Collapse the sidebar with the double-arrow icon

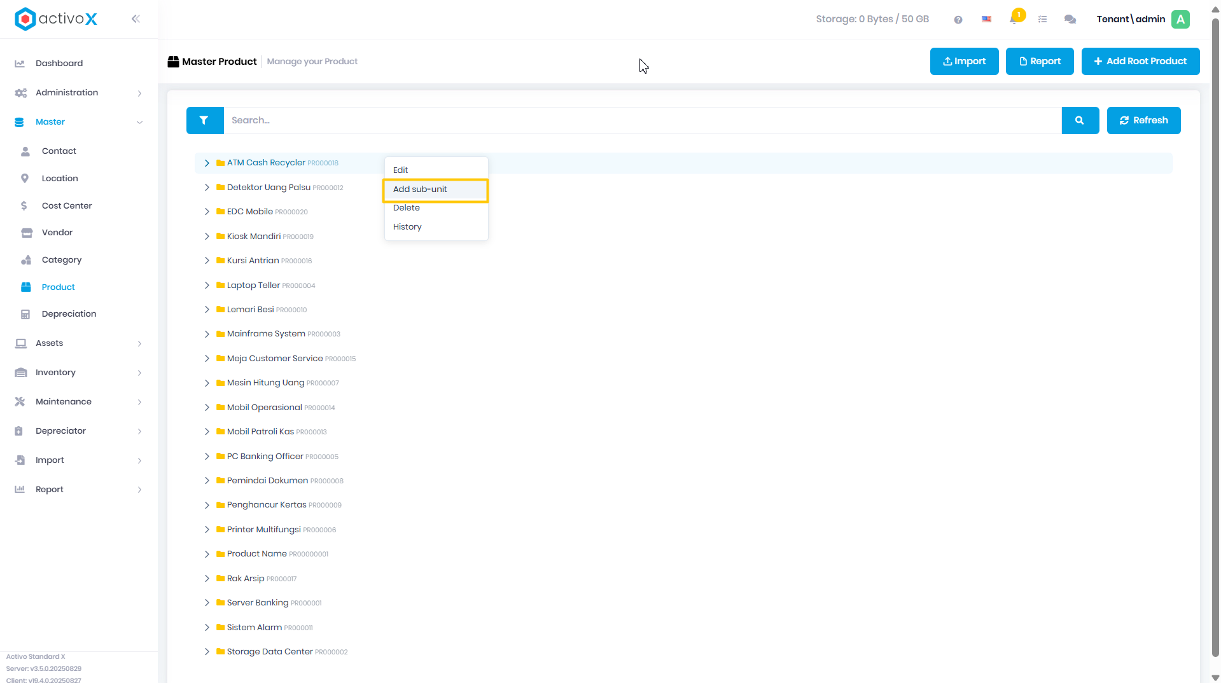click(x=136, y=19)
